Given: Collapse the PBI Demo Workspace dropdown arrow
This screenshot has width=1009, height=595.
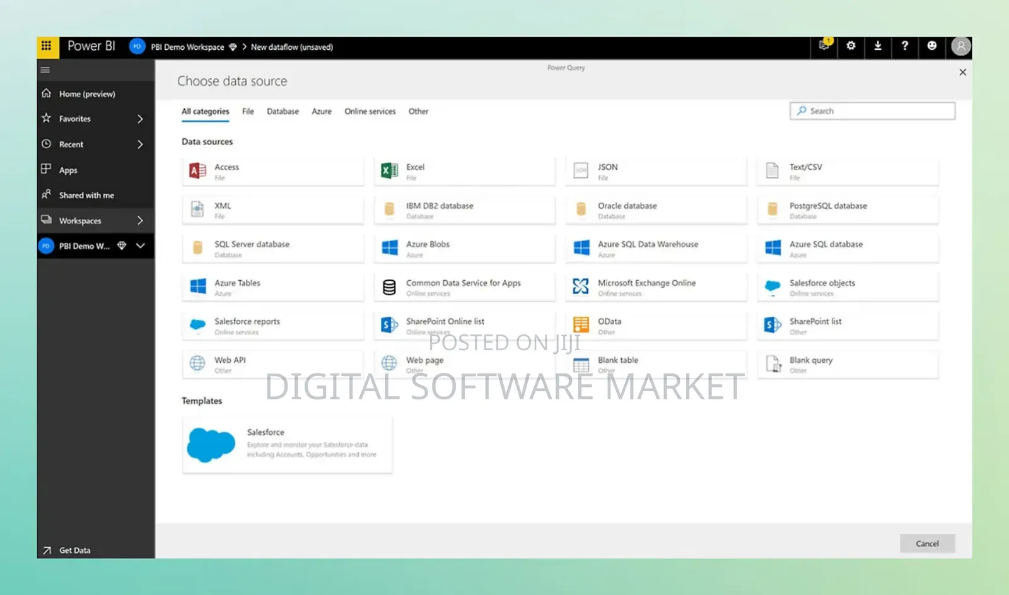Looking at the screenshot, I should tap(141, 245).
